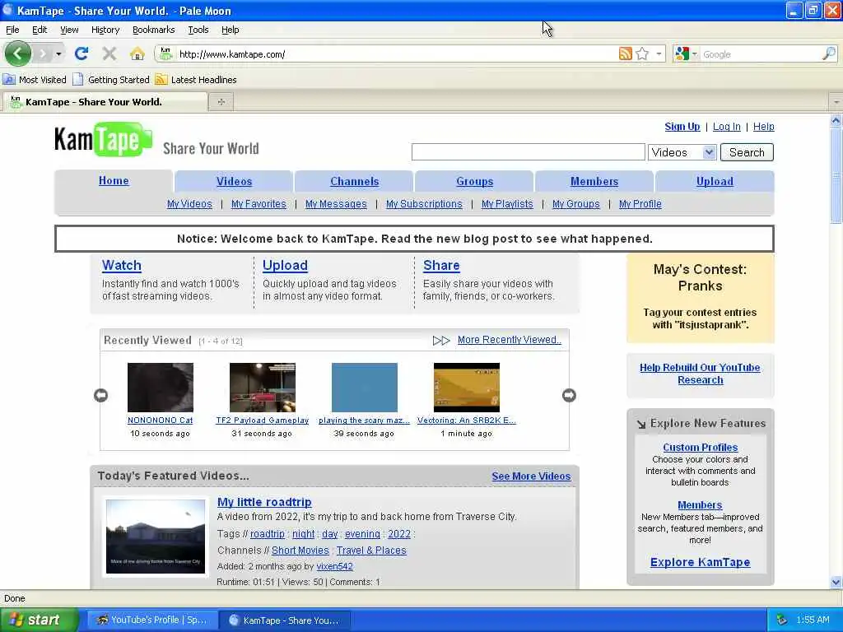This screenshot has height=632, width=843.
Task: Click the browser Back arrow button
Action: click(x=17, y=53)
